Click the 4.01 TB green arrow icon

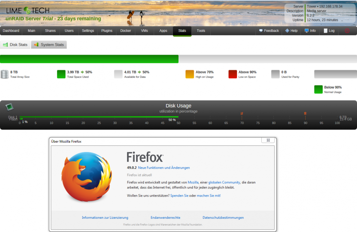click(139, 72)
